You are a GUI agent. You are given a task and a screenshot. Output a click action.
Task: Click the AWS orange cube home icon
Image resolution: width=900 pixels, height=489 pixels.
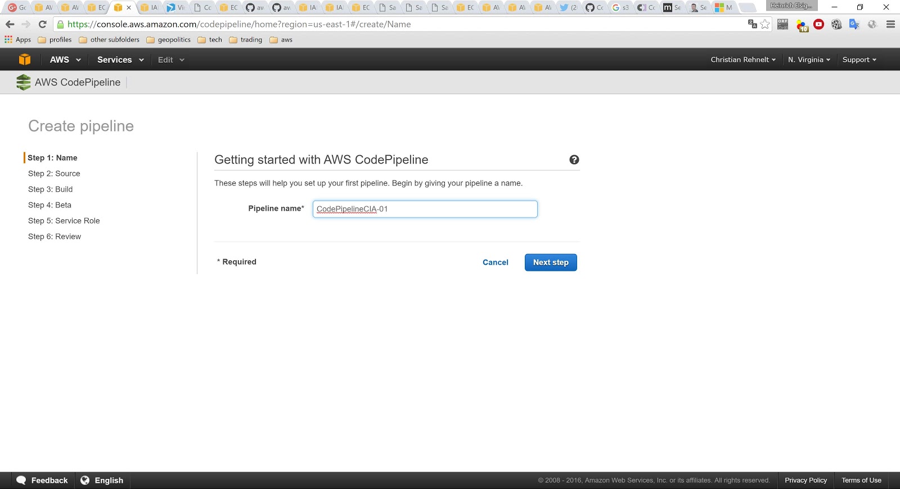tap(25, 60)
